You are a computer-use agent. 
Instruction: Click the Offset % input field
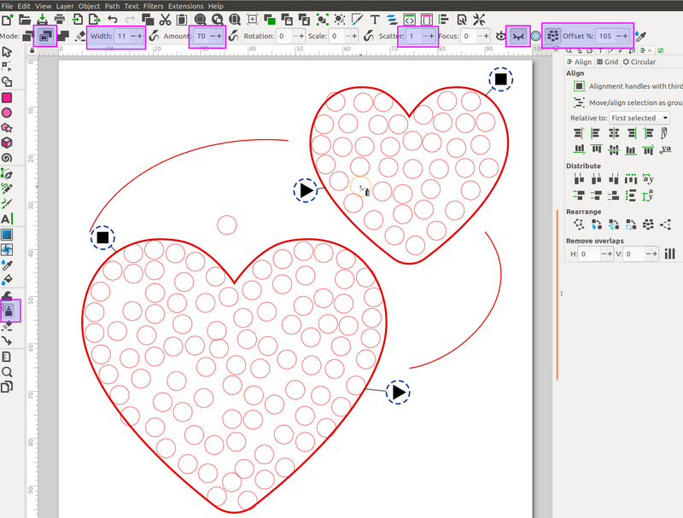click(604, 36)
